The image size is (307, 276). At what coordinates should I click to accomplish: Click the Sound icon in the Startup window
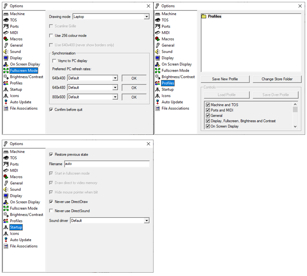pos(6,189)
